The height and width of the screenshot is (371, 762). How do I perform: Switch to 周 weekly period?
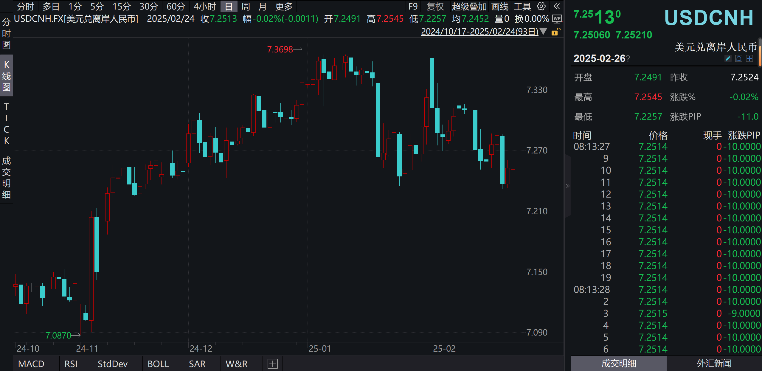point(245,6)
